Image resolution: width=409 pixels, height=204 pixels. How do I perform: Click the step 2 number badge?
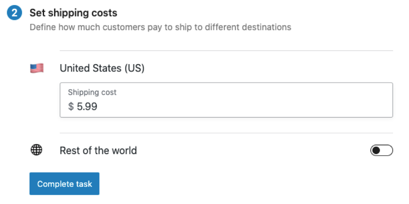point(14,13)
